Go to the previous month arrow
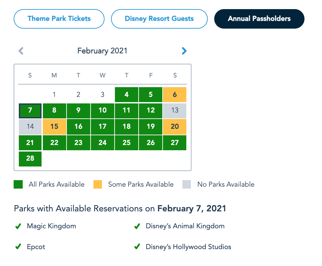The image size is (322, 266). point(21,51)
